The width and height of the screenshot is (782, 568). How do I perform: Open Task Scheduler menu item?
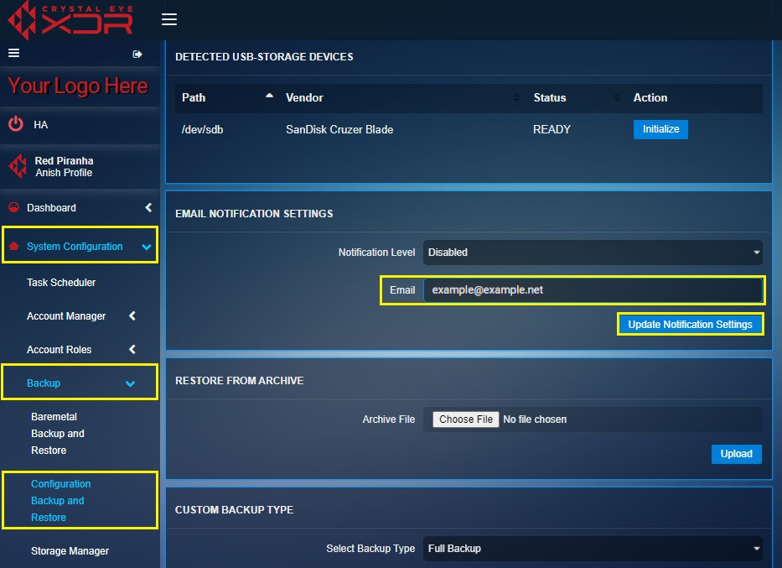tap(61, 283)
